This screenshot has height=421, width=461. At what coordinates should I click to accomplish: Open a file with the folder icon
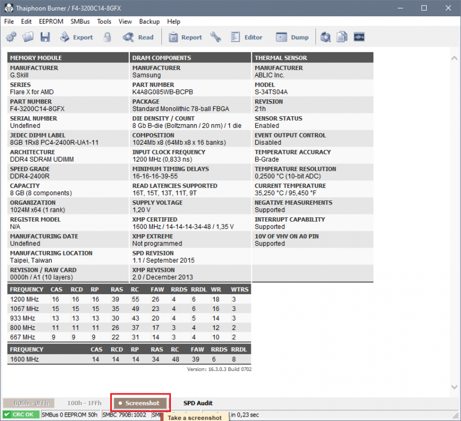(28, 37)
